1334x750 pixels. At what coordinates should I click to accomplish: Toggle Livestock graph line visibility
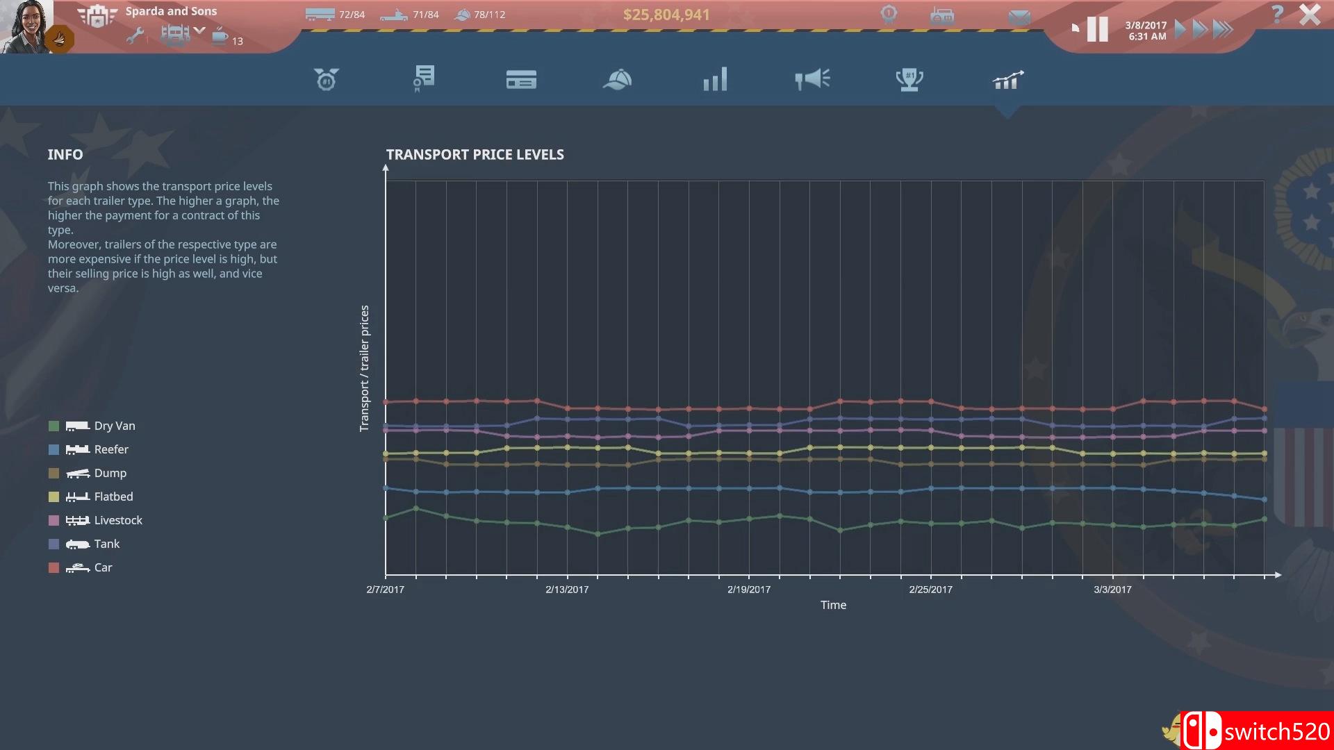(54, 520)
